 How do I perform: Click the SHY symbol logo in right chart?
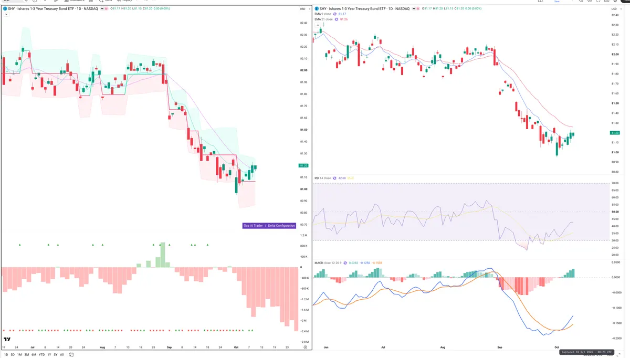(317, 9)
